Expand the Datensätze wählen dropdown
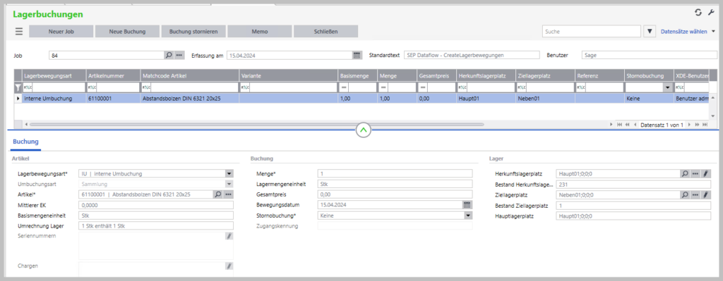 click(714, 31)
